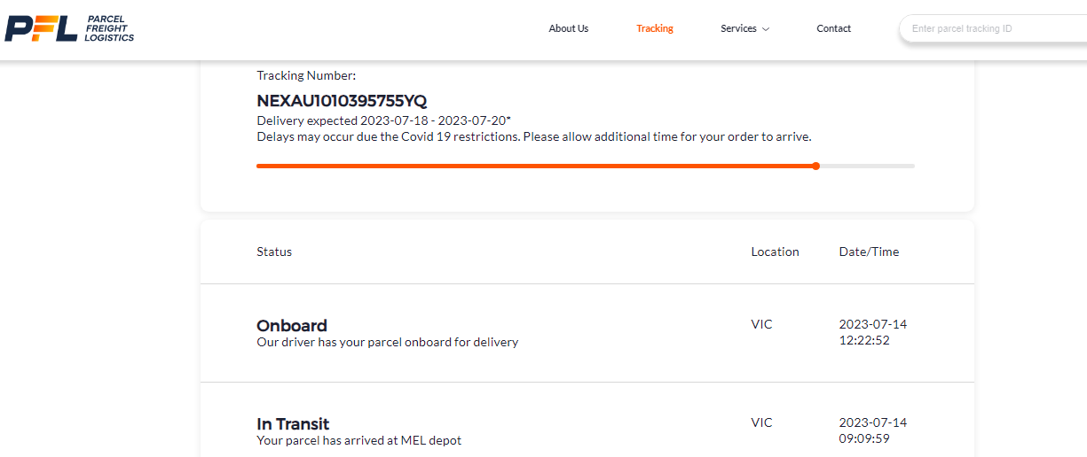Click the Location column header
The image size is (1087, 457).
pyautogui.click(x=775, y=252)
